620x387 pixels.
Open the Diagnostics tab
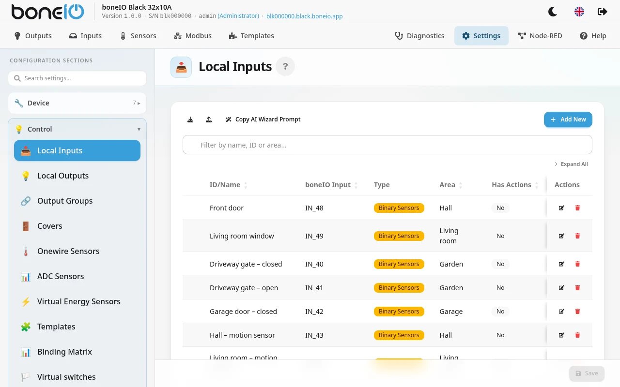(x=419, y=36)
